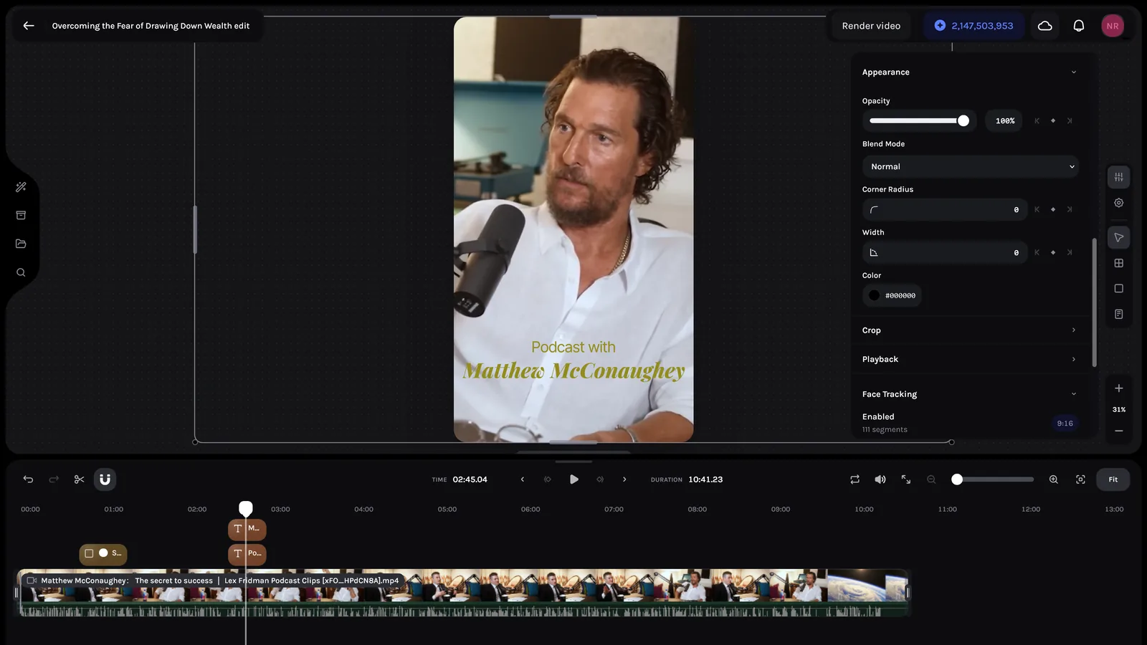
Task: Click the Corner Radius input field
Action: (x=945, y=210)
